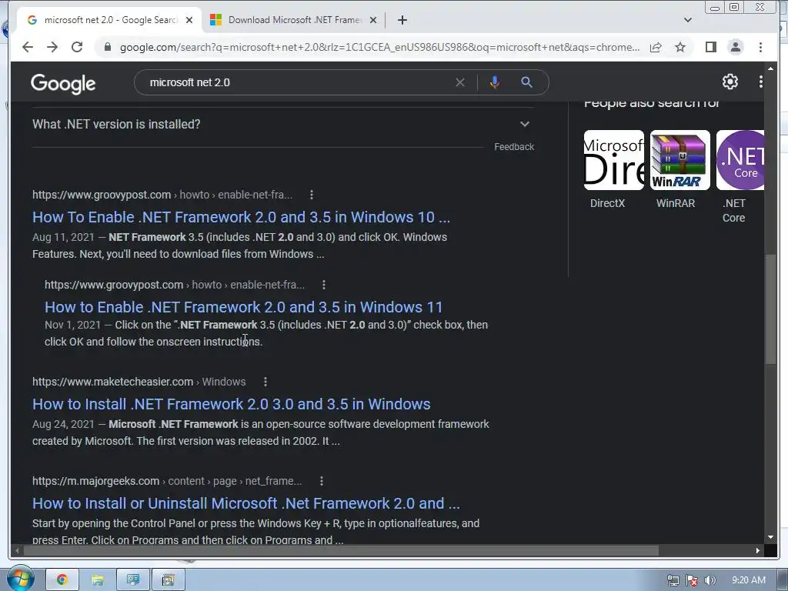Select the .NET Core thumbnail
The height and width of the screenshot is (591, 788).
coord(740,160)
